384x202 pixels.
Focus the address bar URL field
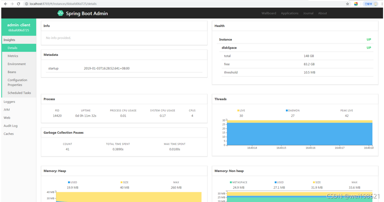(x=184, y=4)
